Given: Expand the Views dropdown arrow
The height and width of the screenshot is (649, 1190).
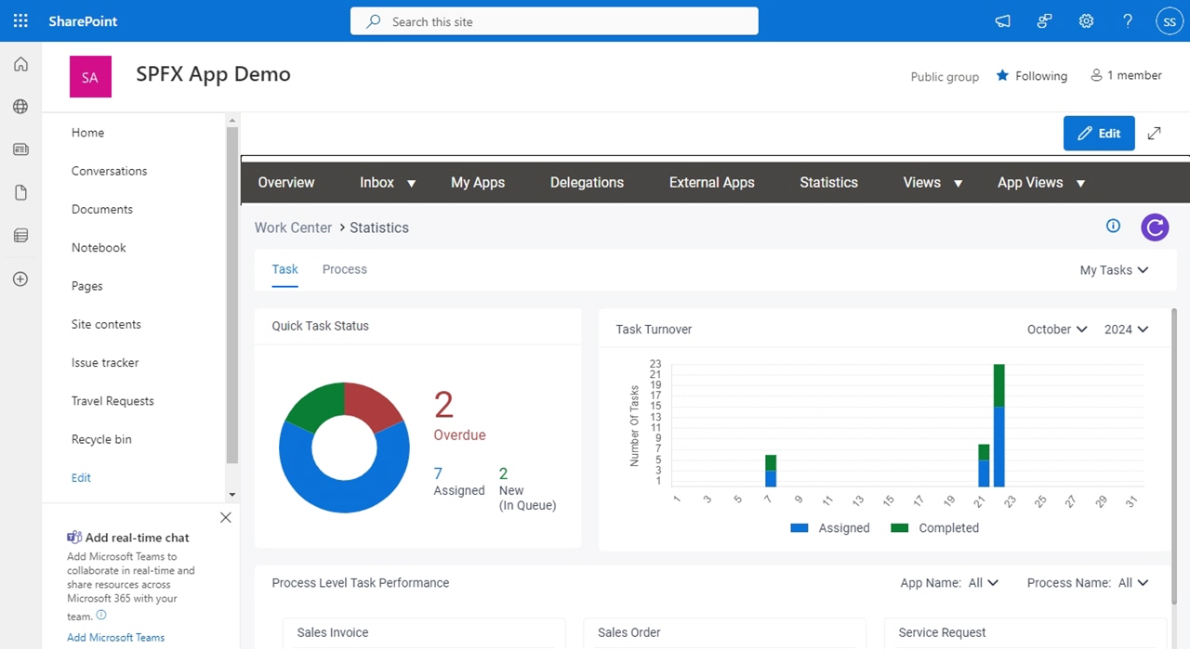Looking at the screenshot, I should (x=958, y=184).
